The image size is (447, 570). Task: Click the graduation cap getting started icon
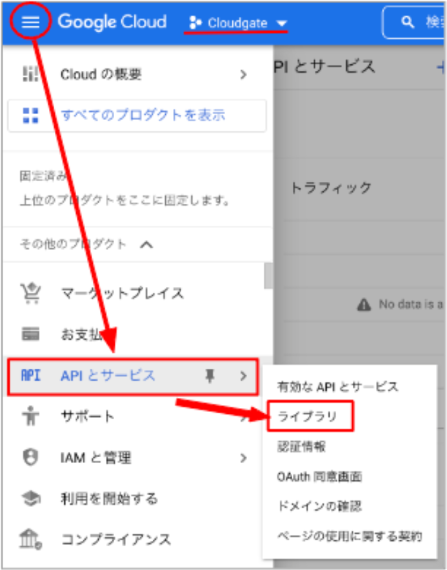(x=31, y=498)
